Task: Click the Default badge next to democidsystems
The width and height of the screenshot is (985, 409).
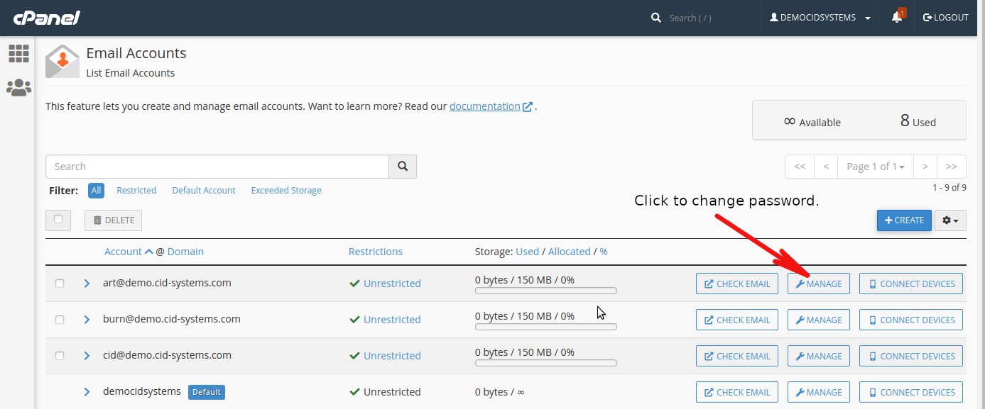Action: [x=207, y=392]
